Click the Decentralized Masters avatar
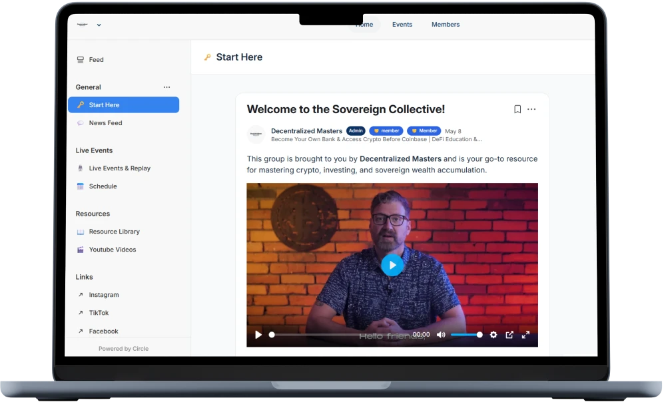The image size is (664, 402). point(256,134)
